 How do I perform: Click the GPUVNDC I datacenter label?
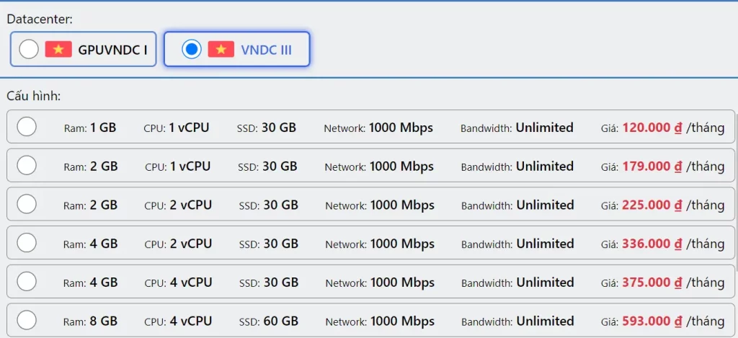tap(112, 50)
